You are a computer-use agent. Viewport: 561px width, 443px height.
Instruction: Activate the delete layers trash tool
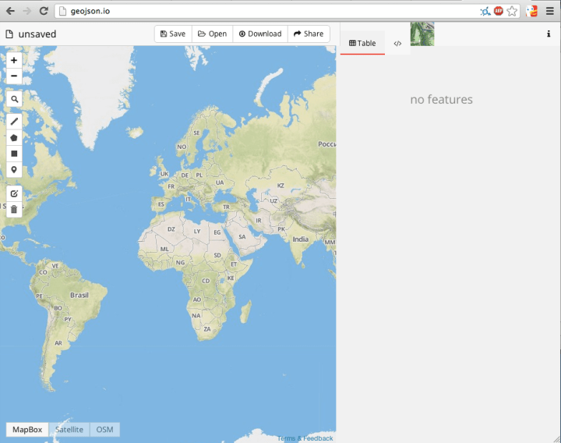click(x=14, y=210)
